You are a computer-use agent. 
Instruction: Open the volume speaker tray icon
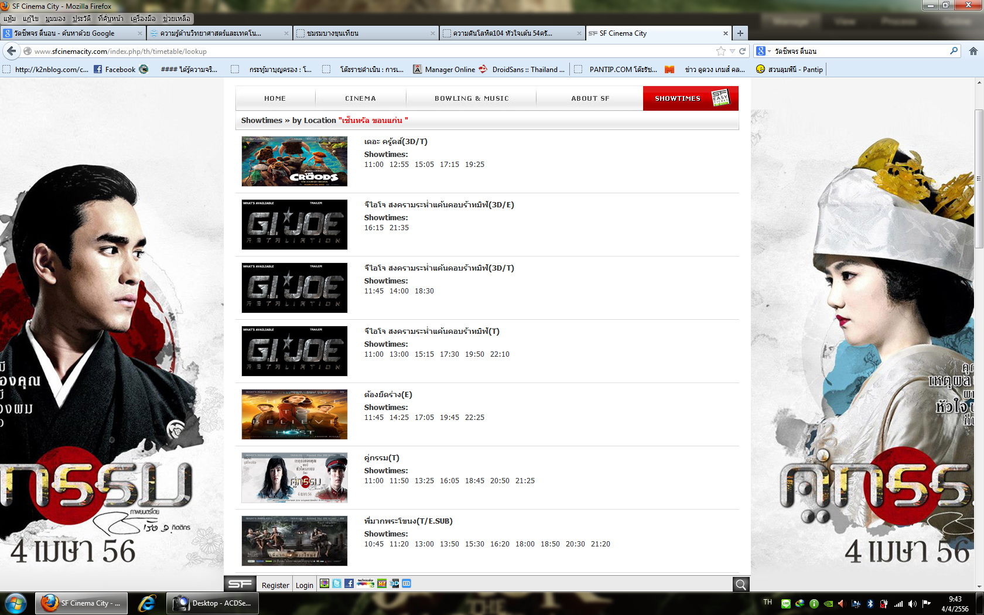click(x=913, y=603)
